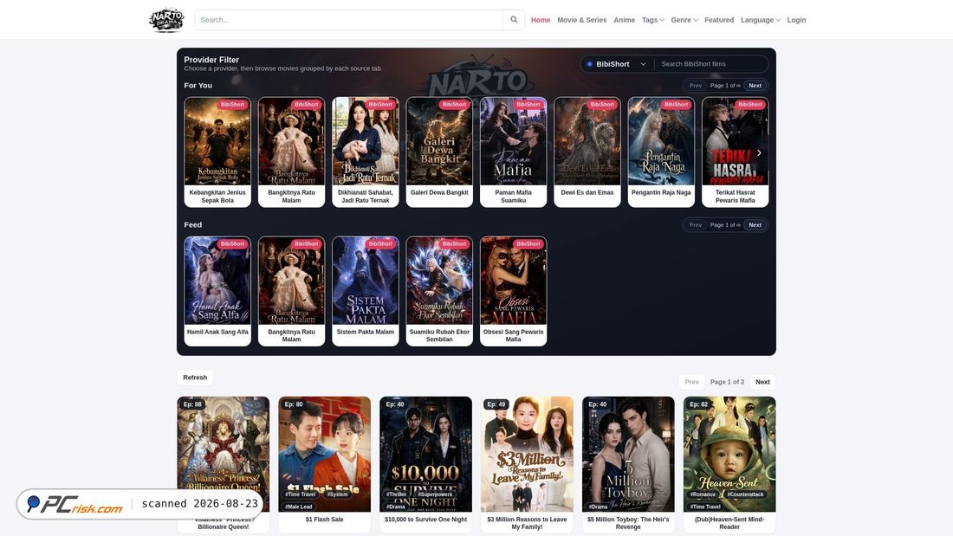953x536 pixels.
Task: Click Next in the Feed row
Action: pyautogui.click(x=755, y=225)
